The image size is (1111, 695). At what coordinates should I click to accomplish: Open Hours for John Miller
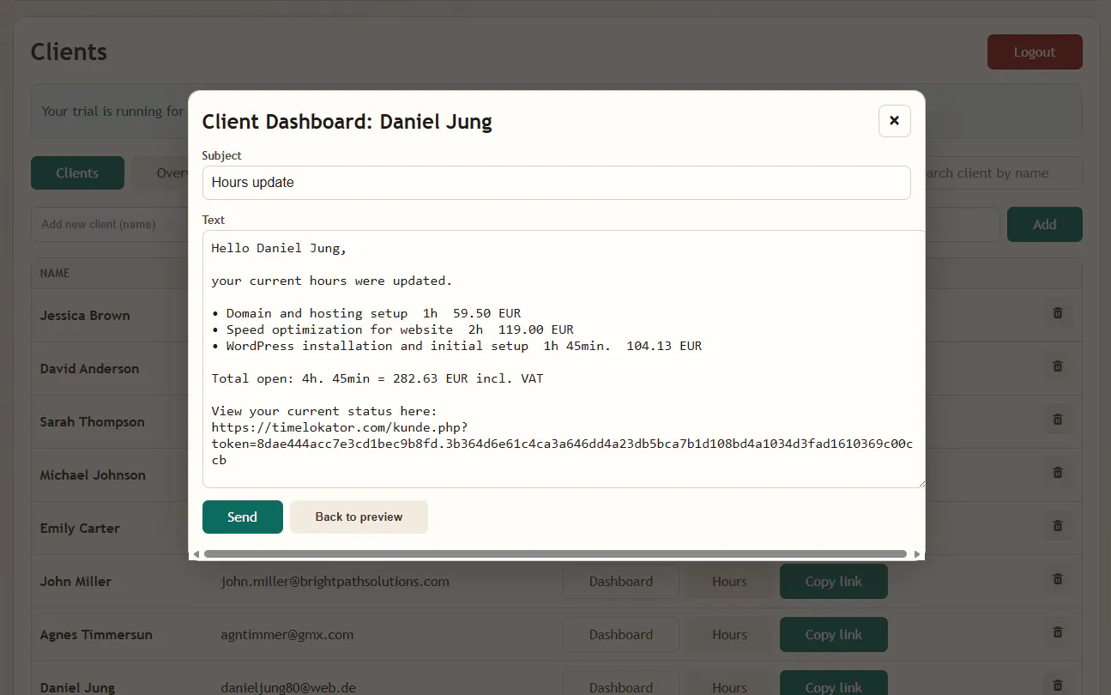(729, 582)
